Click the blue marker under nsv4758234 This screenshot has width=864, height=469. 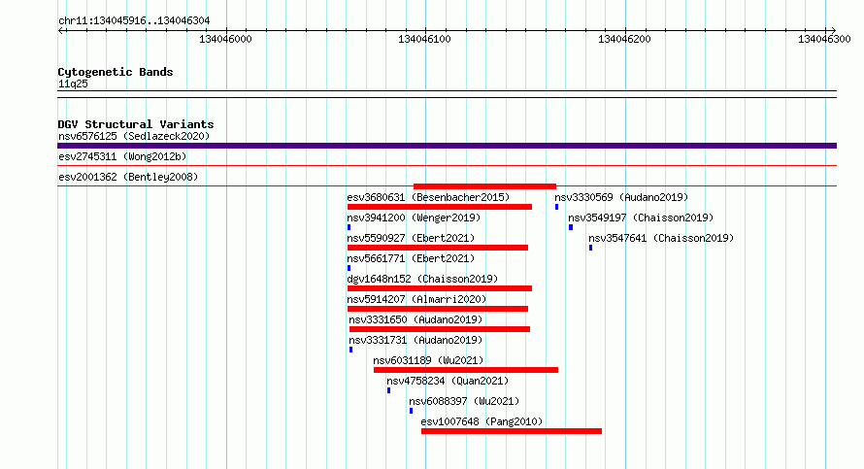tap(388, 390)
